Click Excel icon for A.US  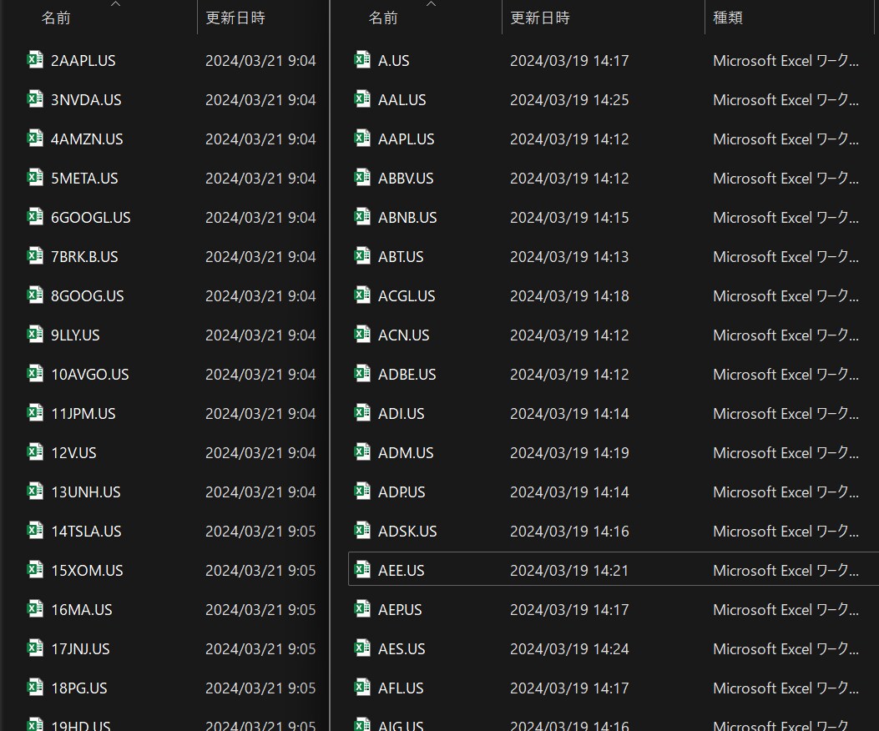[362, 59]
